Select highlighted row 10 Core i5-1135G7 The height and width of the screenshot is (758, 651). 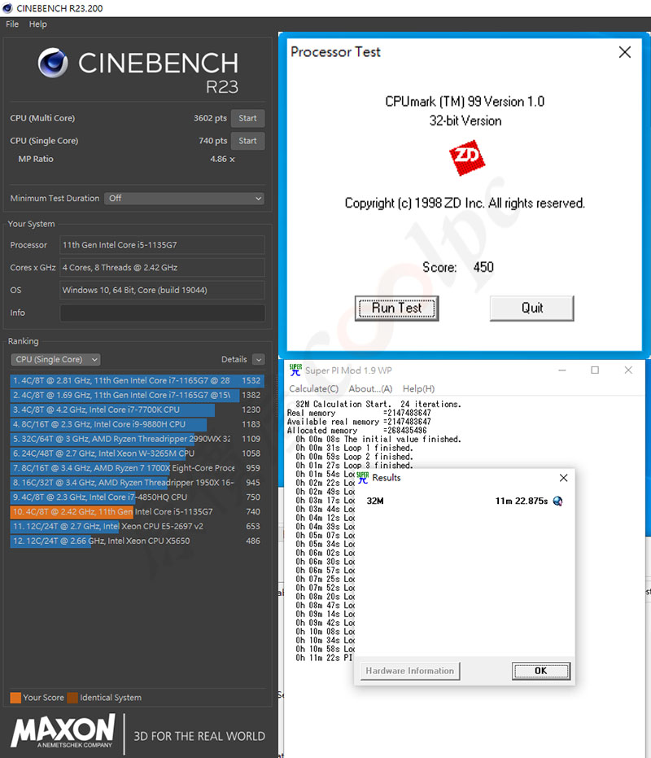(x=138, y=511)
